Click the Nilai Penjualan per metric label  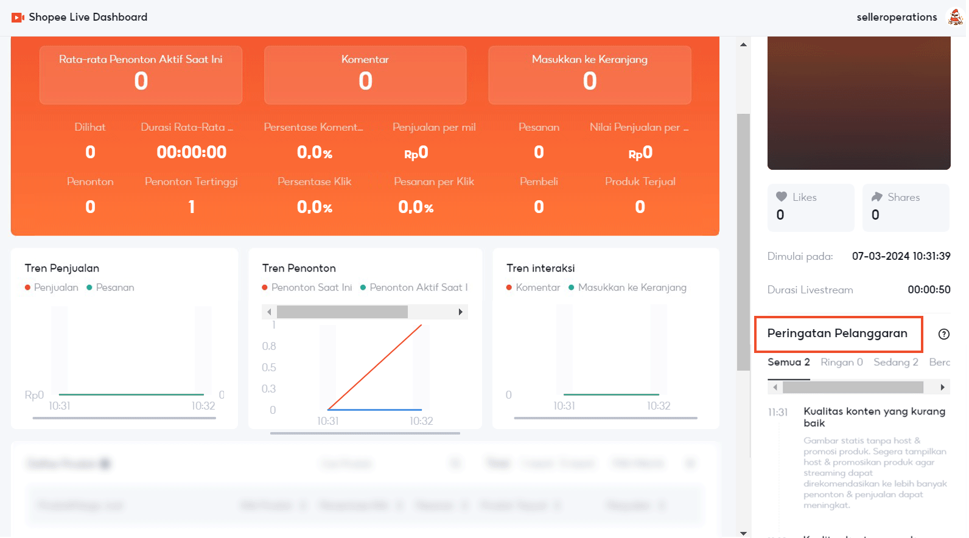coord(639,127)
